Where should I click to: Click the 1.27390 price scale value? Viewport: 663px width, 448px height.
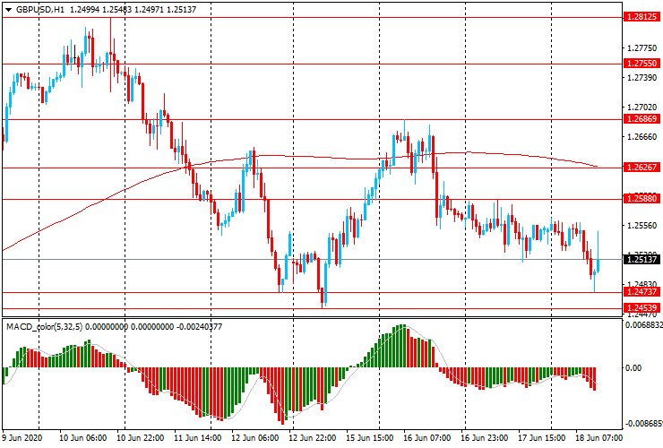641,78
